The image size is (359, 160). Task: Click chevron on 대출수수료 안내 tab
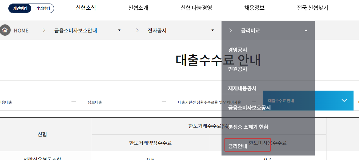344,101
